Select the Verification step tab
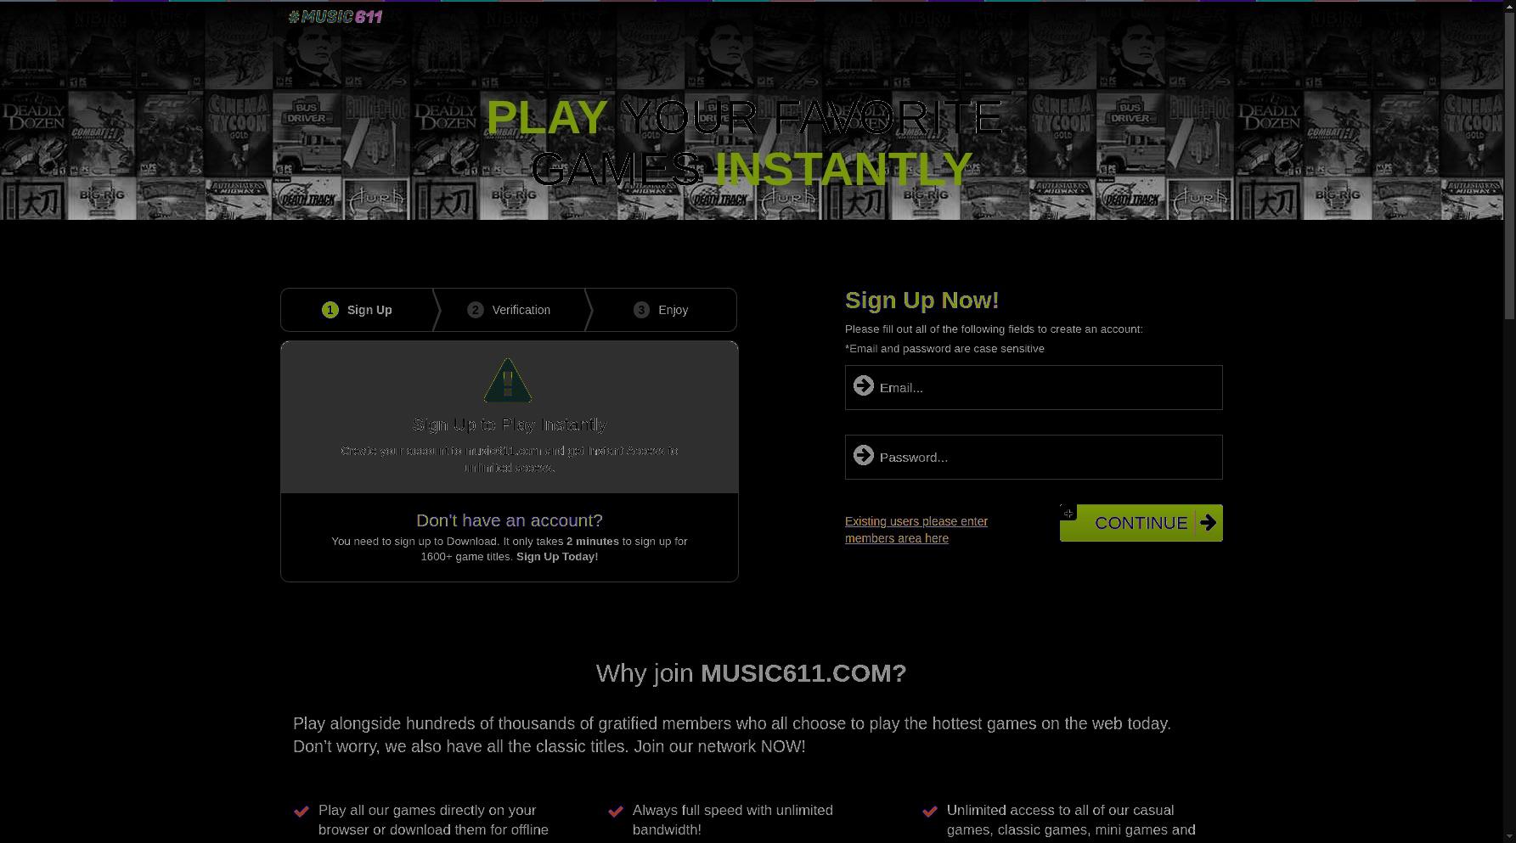Screen dimensions: 1516x843 point(510,310)
